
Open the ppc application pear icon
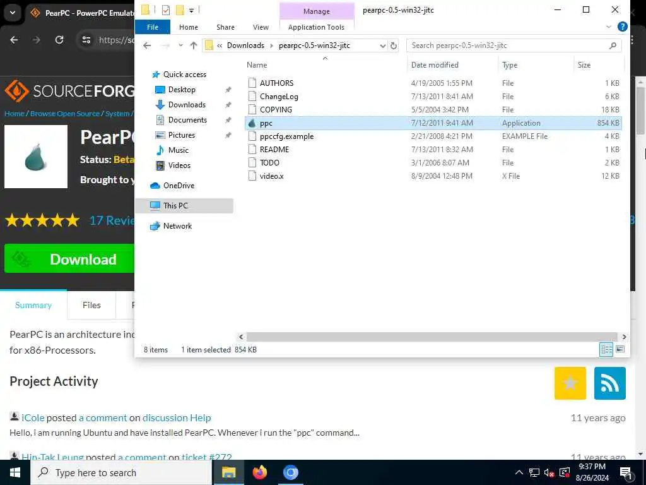[252, 123]
